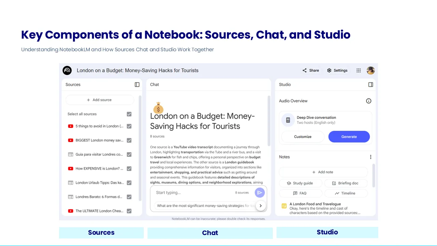Click the money bag emoji icon
The width and height of the screenshot is (437, 246).
pos(158,108)
